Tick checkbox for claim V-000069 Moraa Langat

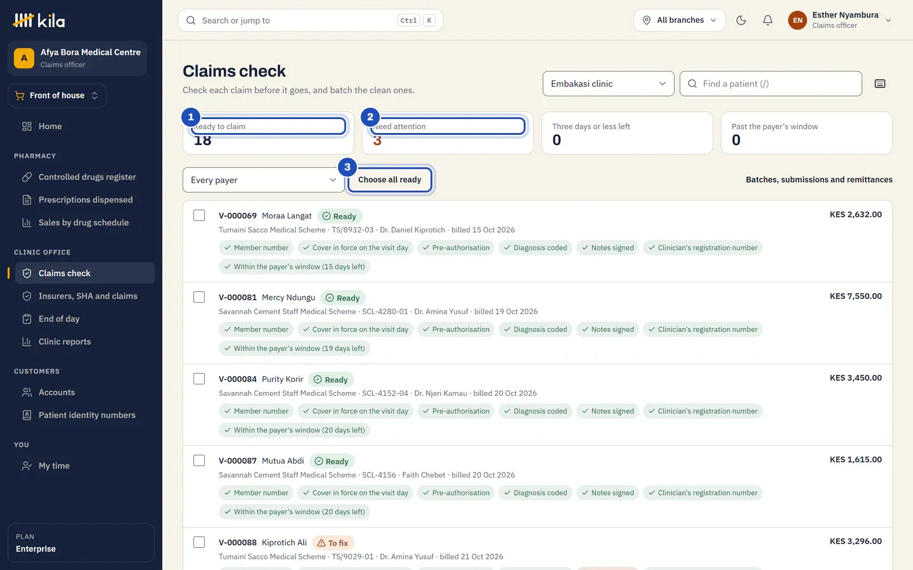click(x=199, y=215)
